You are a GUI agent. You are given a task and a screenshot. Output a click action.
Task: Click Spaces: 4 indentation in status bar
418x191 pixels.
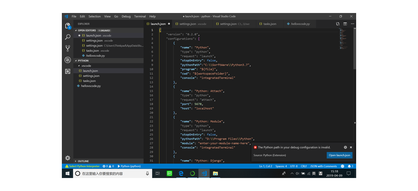(281, 166)
